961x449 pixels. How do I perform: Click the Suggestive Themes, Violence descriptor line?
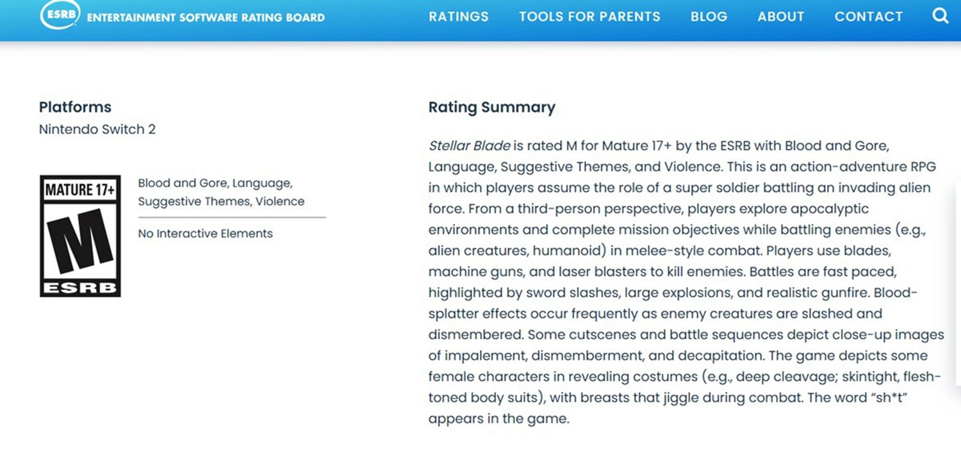point(221,202)
